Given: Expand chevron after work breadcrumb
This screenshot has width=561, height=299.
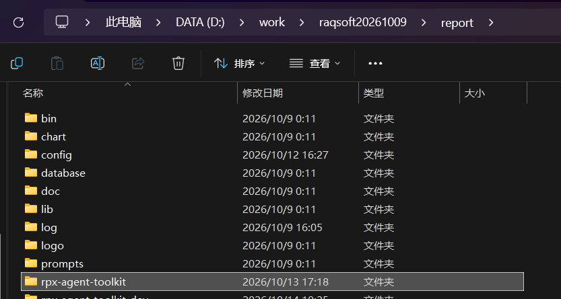Looking at the screenshot, I should click(x=302, y=22).
